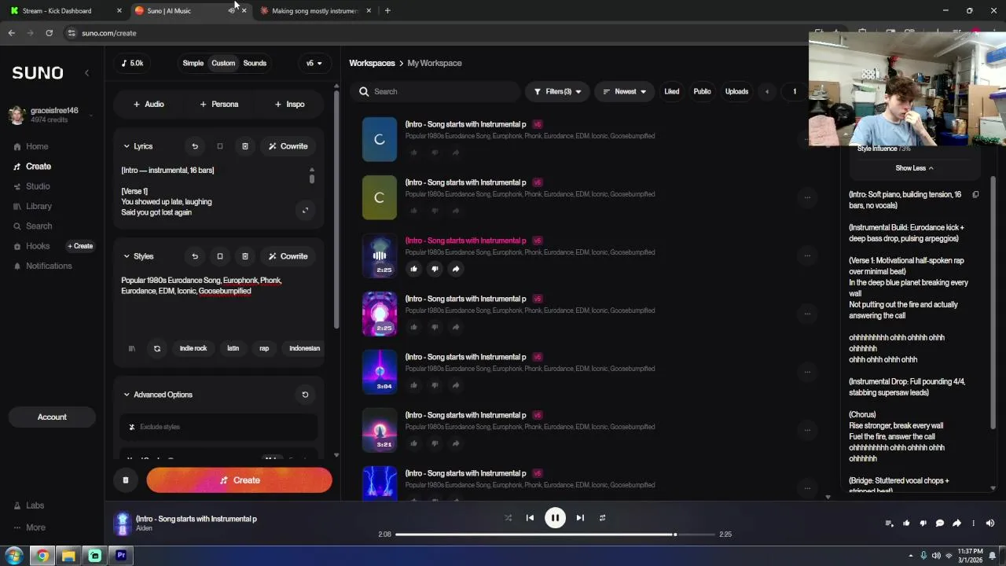1006x566 pixels.
Task: Add Inspo to the song
Action: (289, 104)
